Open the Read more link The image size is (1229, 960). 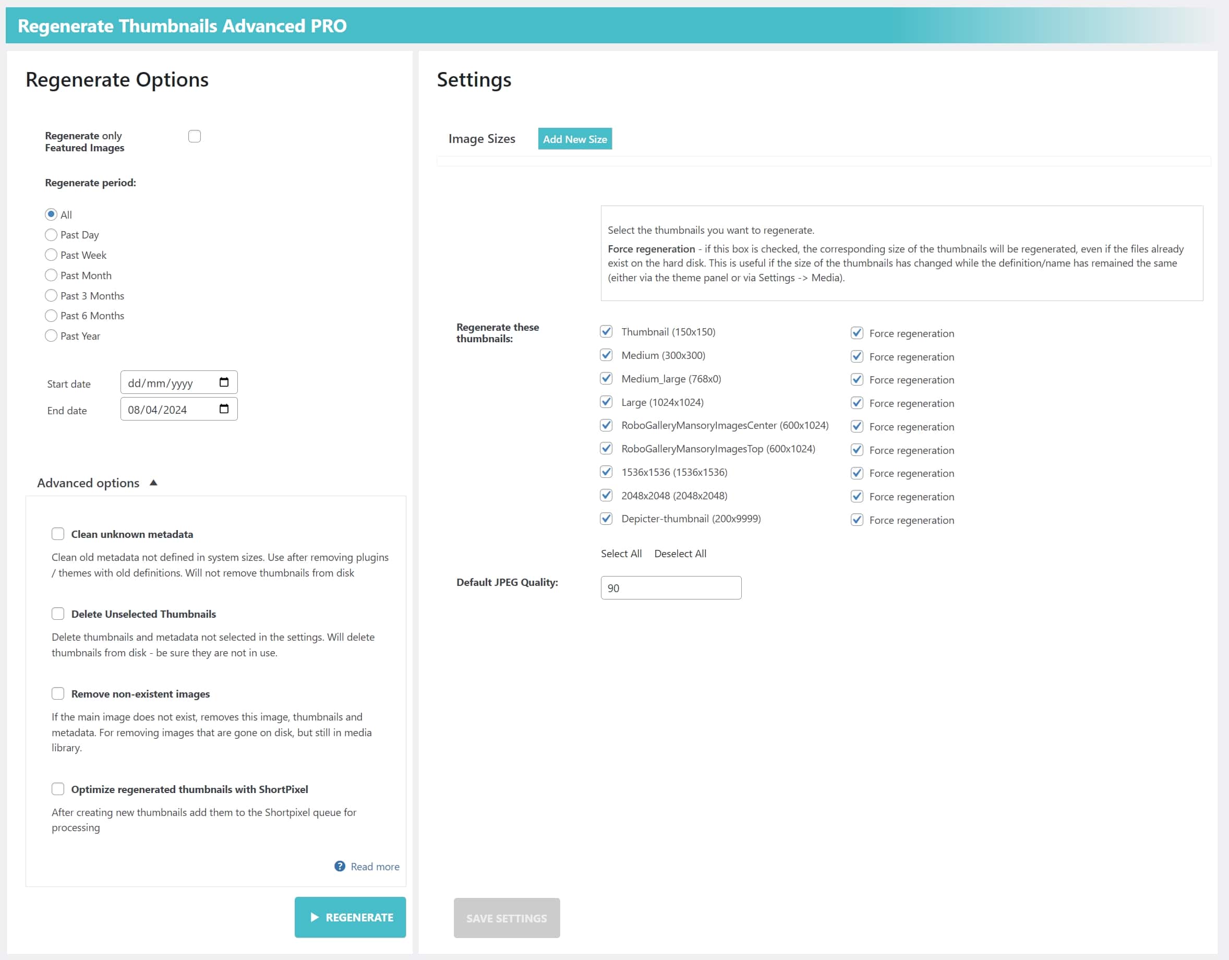coord(375,867)
